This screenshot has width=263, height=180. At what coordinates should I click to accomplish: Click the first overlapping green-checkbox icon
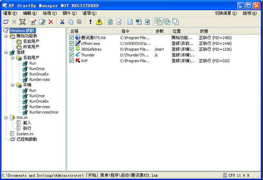158,22
